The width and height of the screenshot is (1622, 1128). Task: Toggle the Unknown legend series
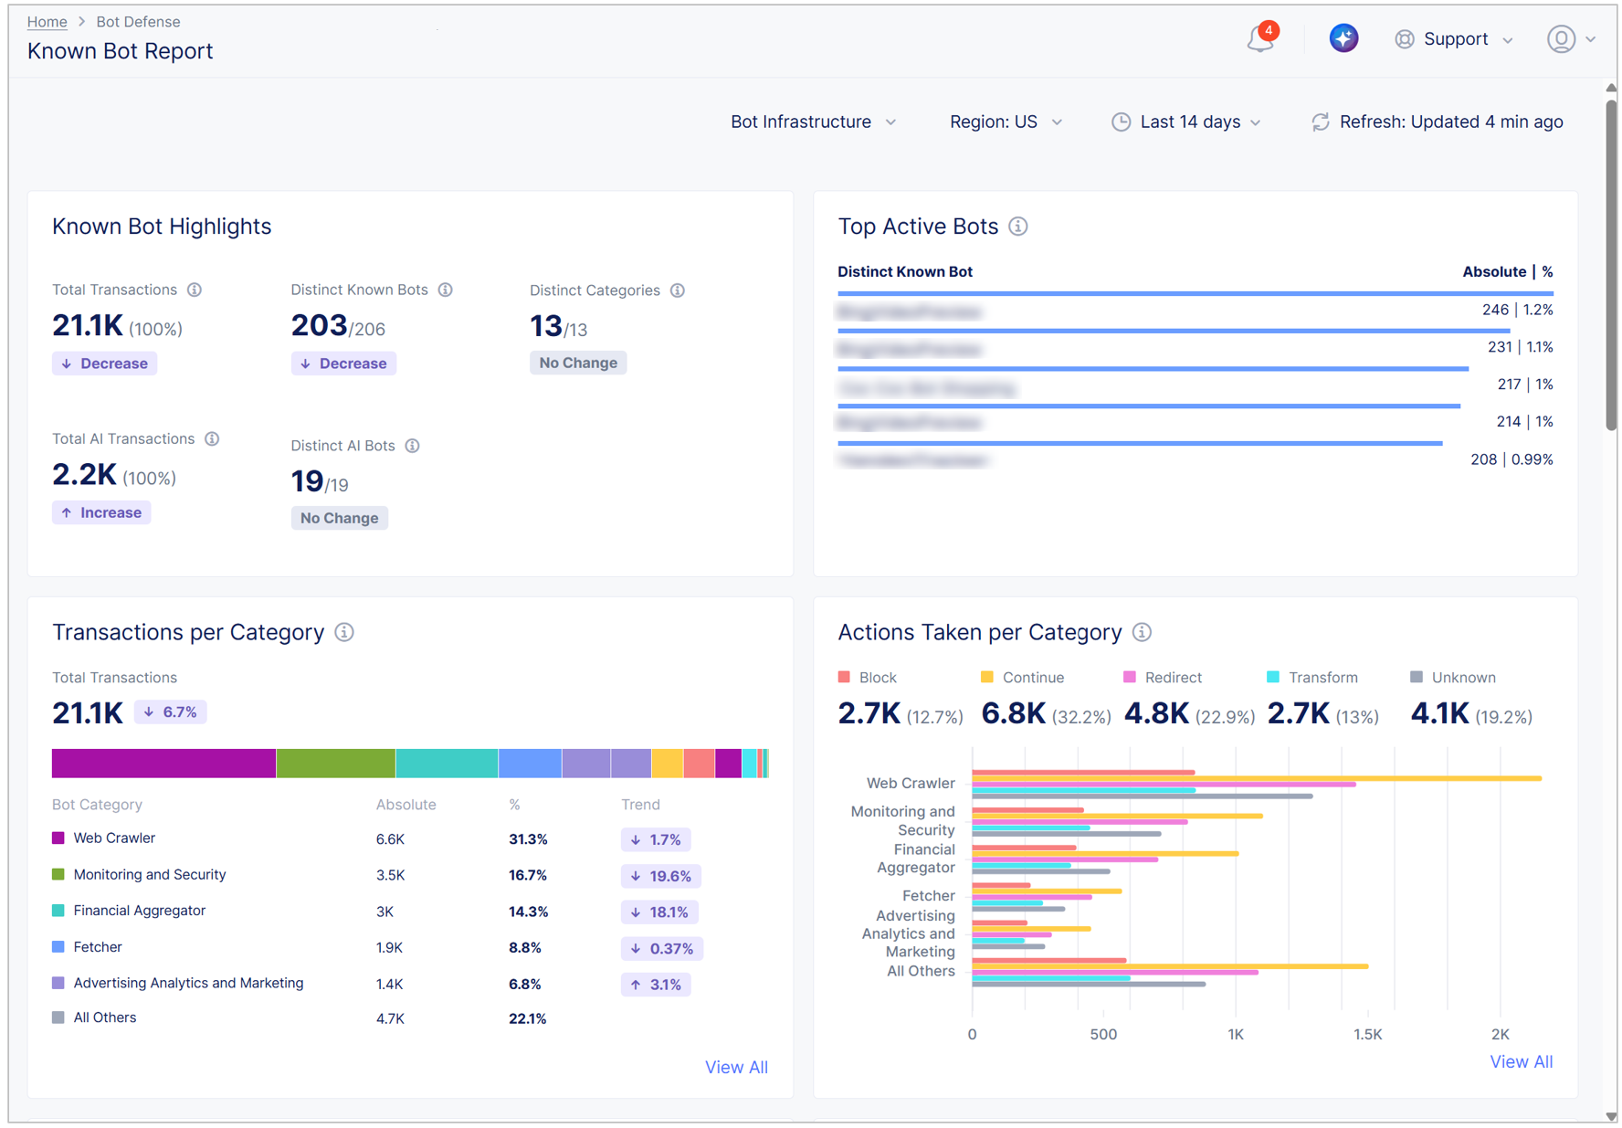click(1452, 678)
